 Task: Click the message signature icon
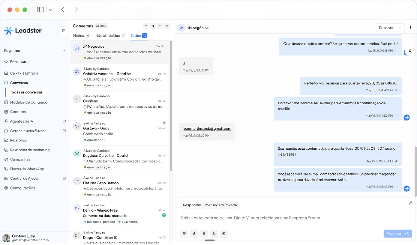click(x=214, y=234)
